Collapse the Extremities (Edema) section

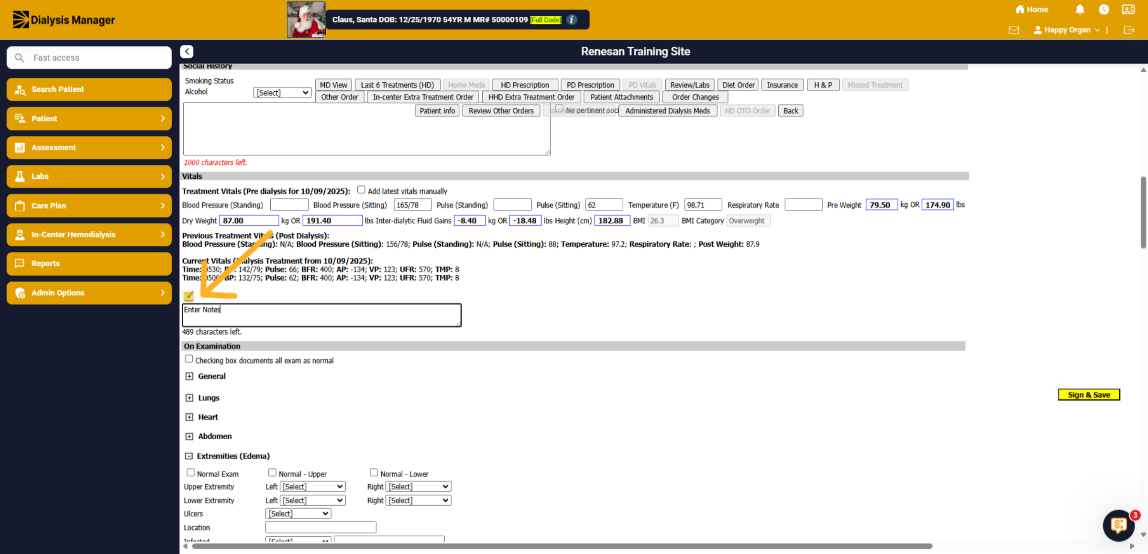pos(189,456)
